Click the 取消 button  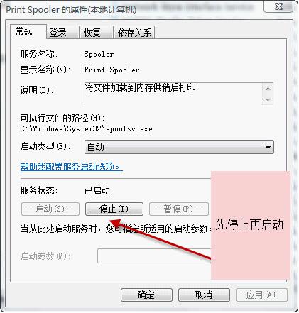(204, 295)
